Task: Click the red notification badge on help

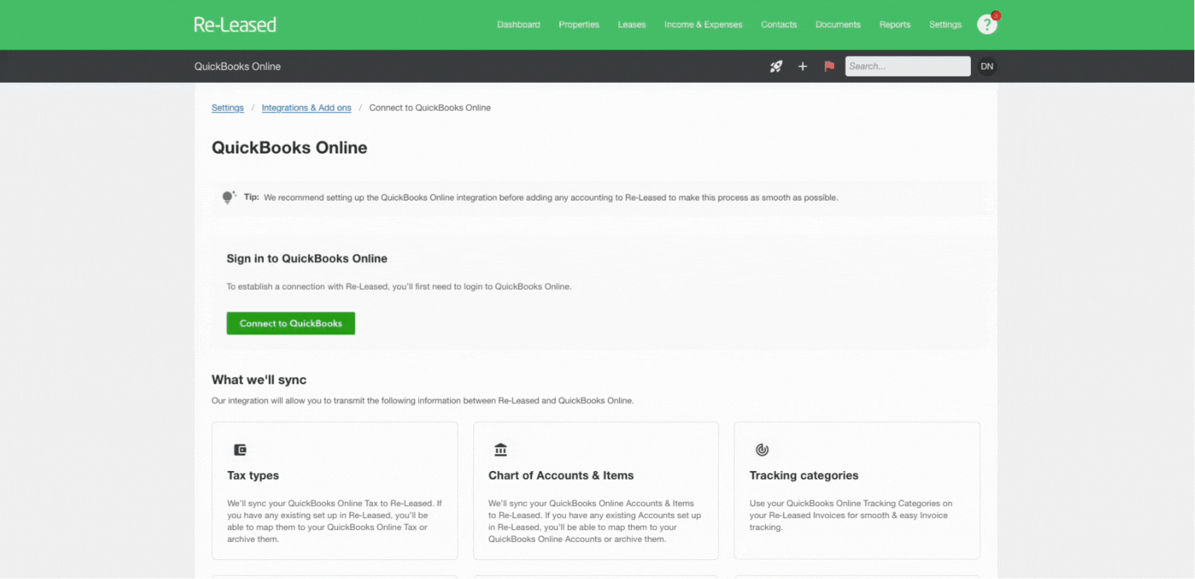Action: tap(996, 15)
